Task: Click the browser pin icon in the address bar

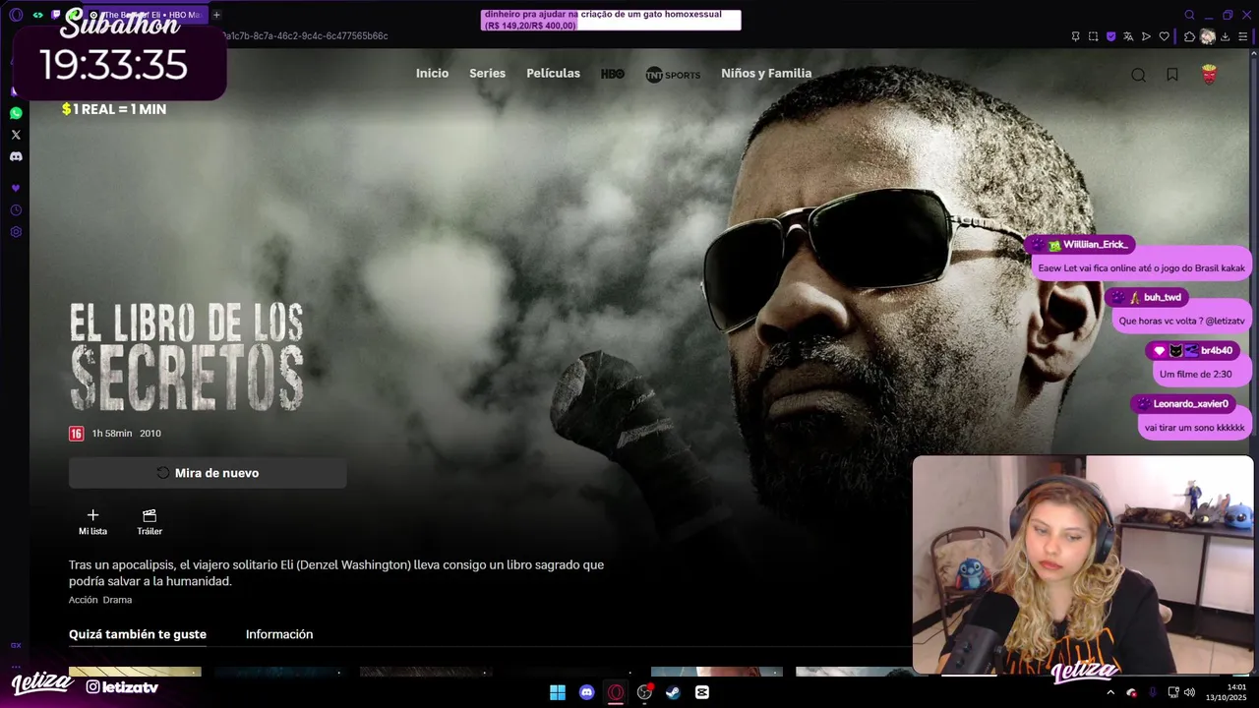Action: point(1075,36)
